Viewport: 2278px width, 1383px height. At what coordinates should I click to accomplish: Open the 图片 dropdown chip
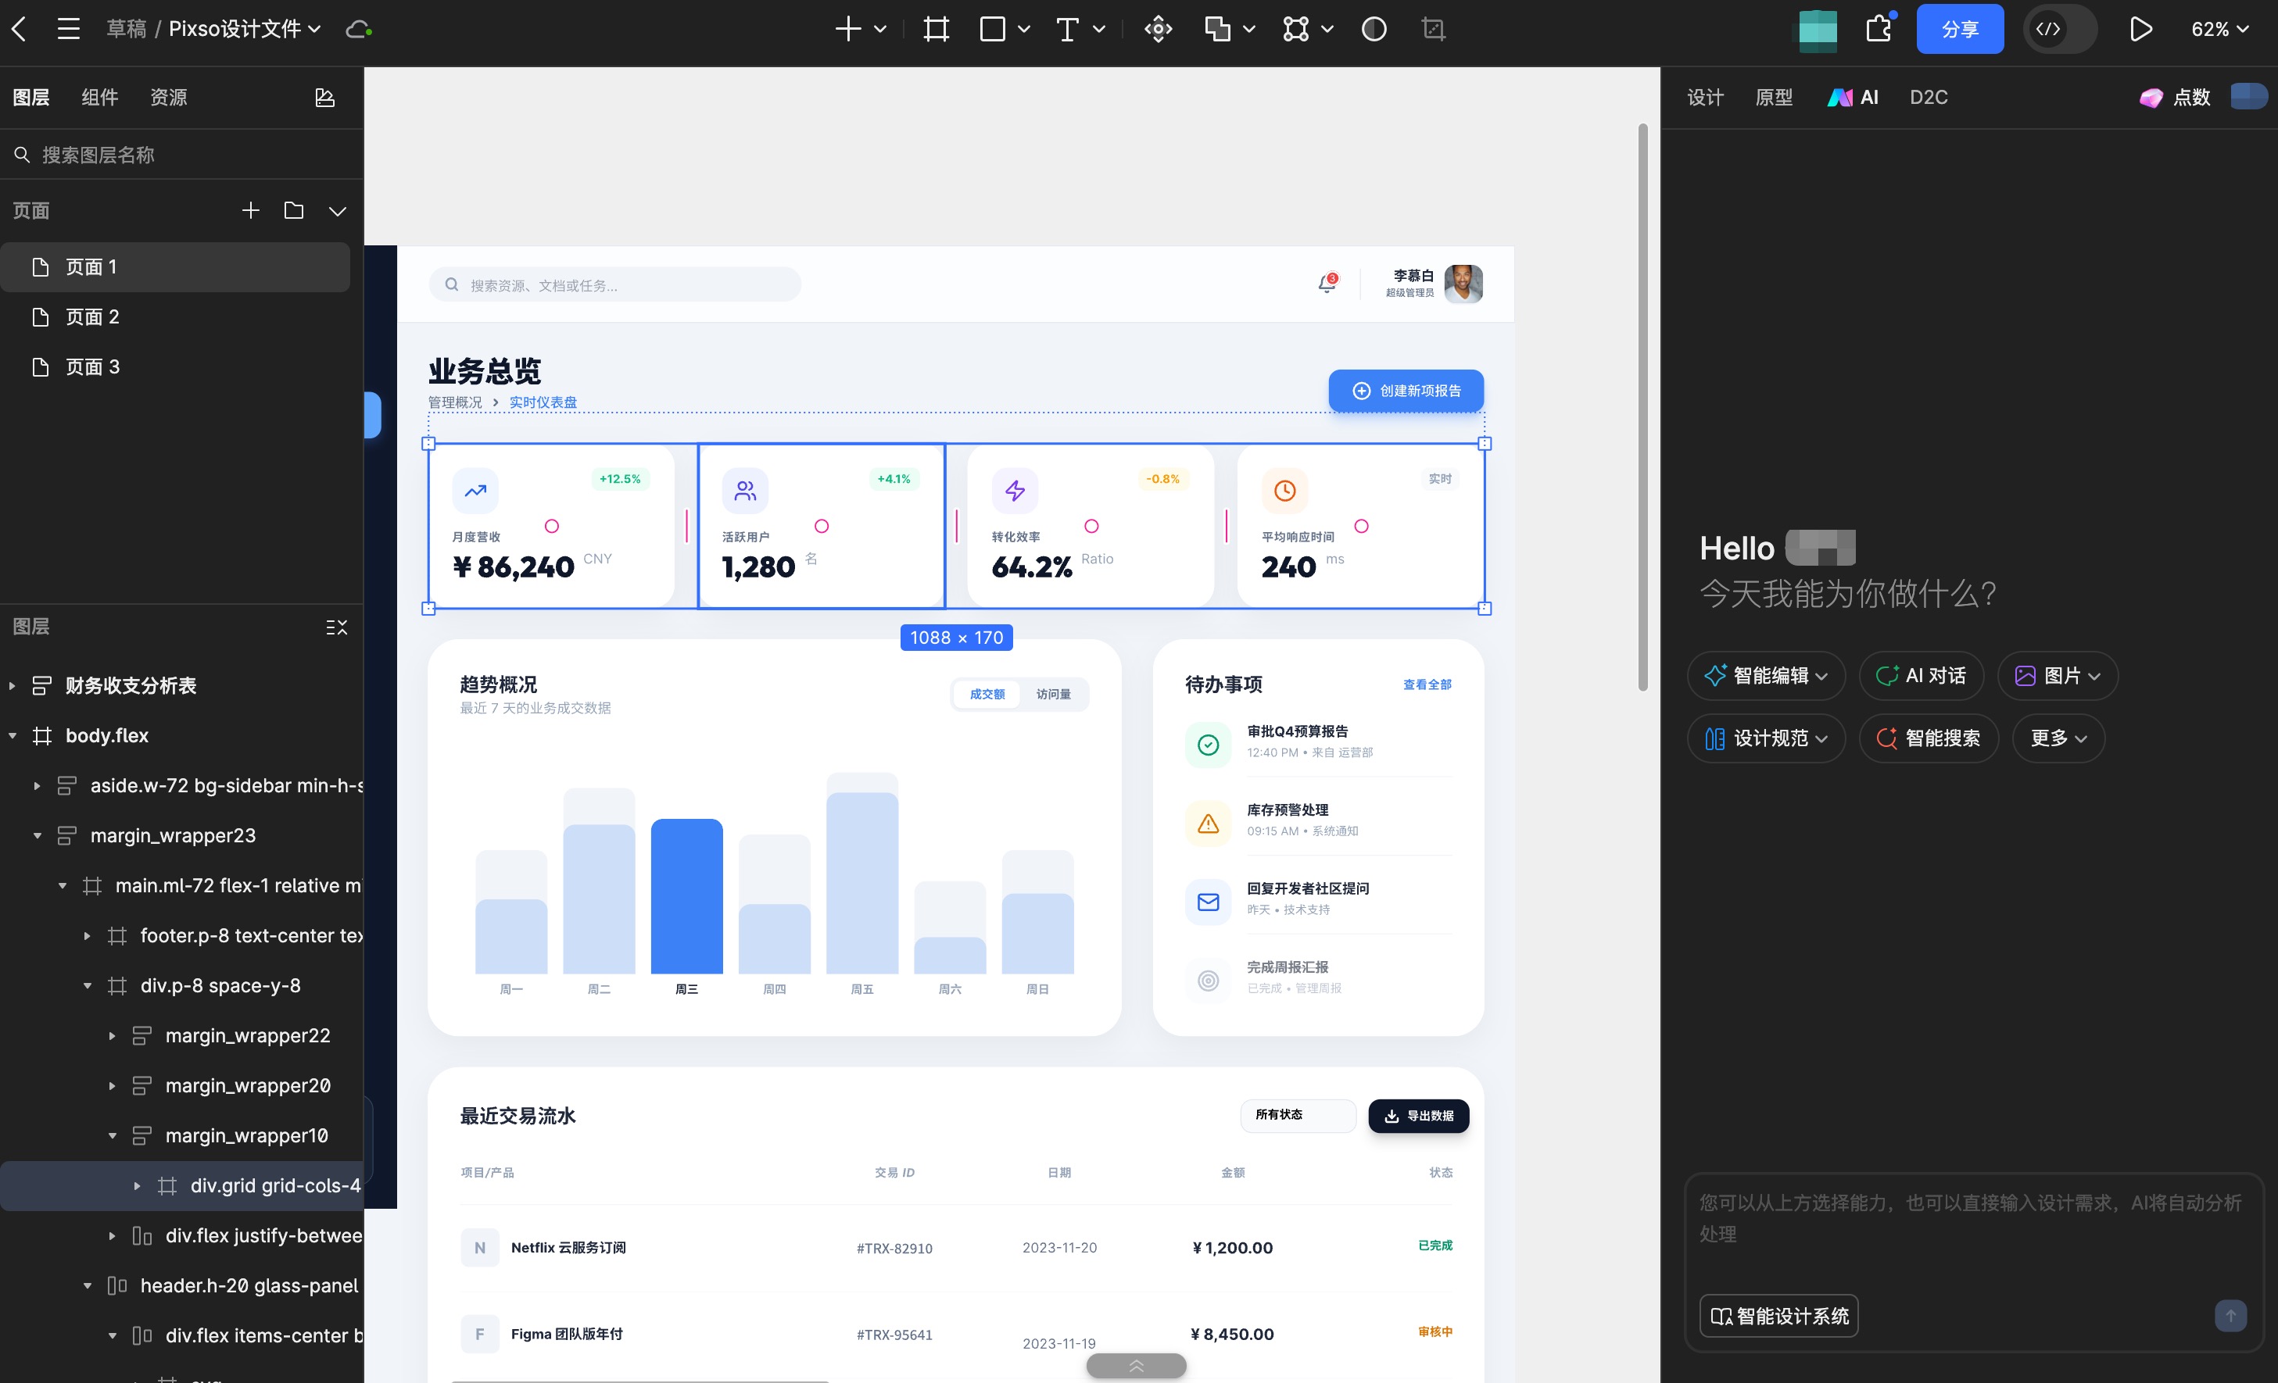click(2057, 675)
